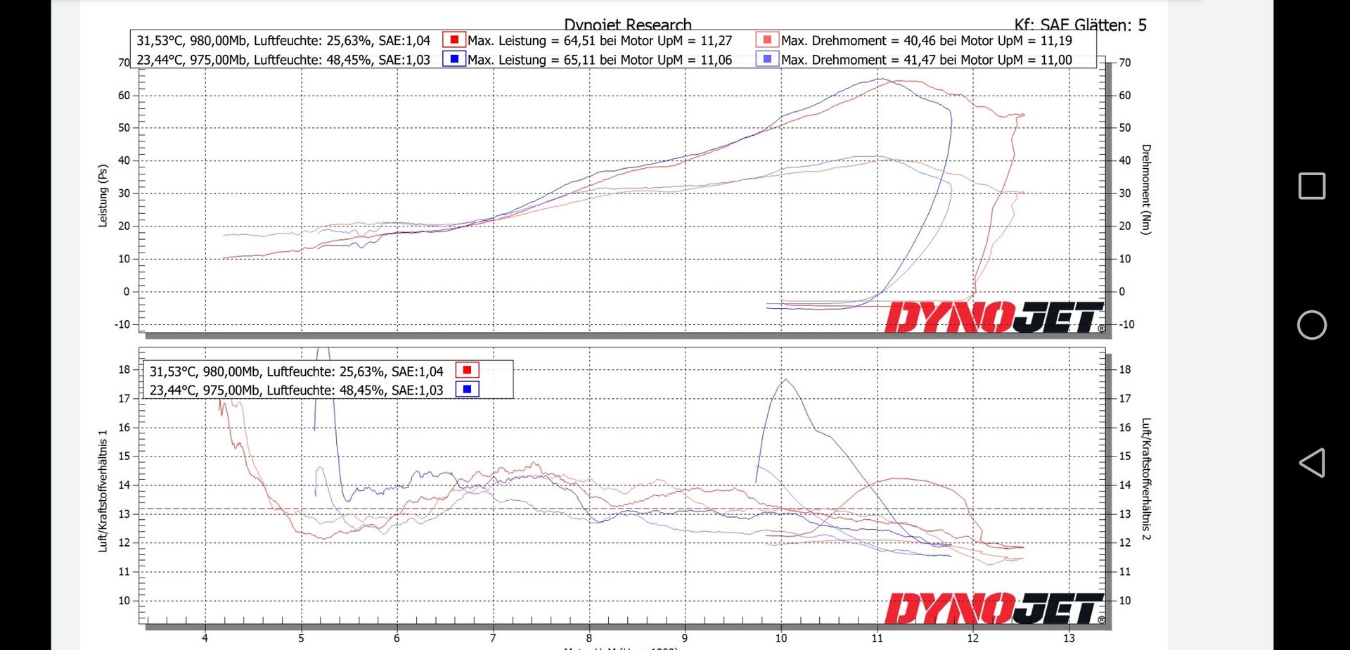Click the Dynojet logo in upper chart
Viewport: 1350px width, 650px height.
coord(994,318)
